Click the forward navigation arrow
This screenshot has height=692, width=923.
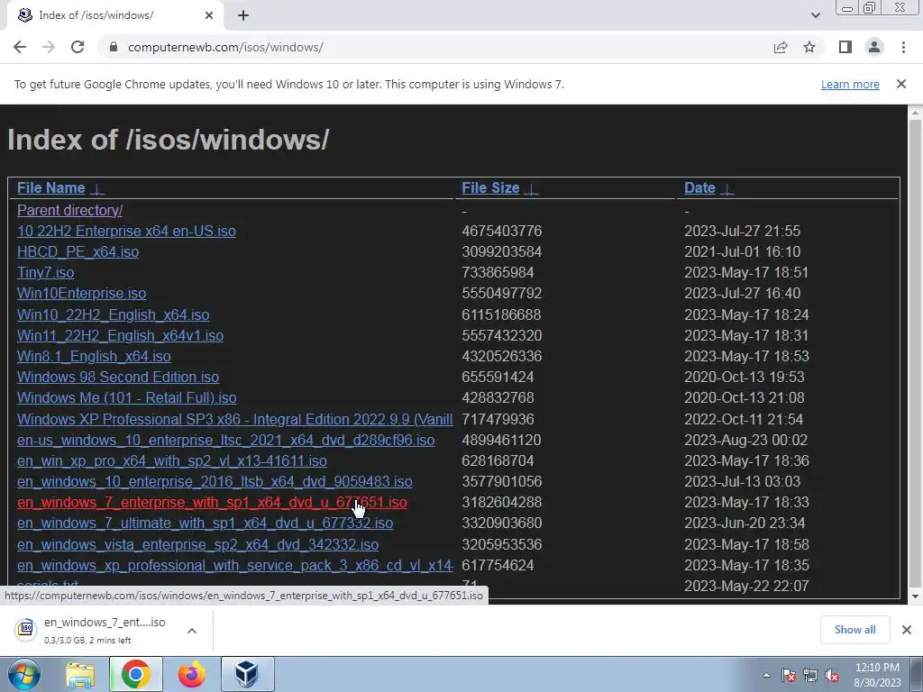point(49,47)
